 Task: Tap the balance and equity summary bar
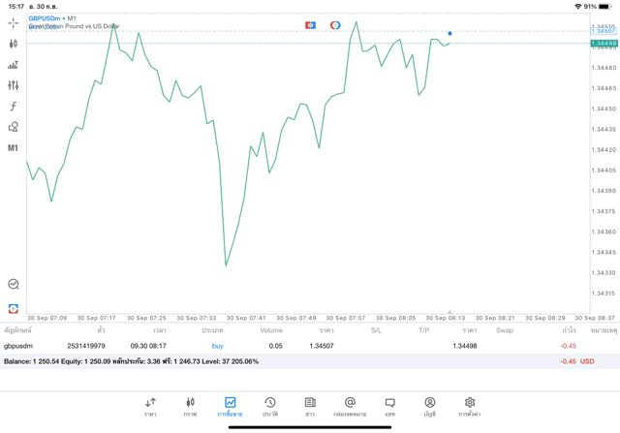point(291,361)
